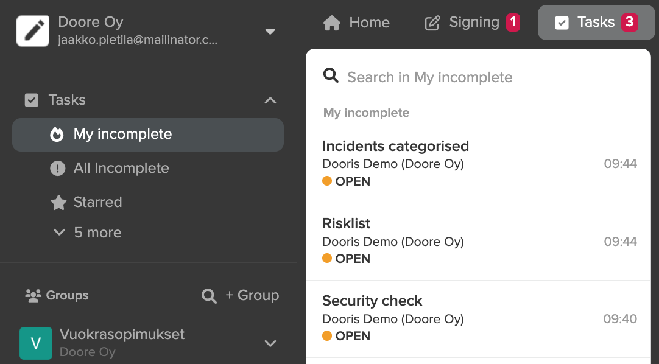Collapse the Tasks section chevron

tap(270, 100)
